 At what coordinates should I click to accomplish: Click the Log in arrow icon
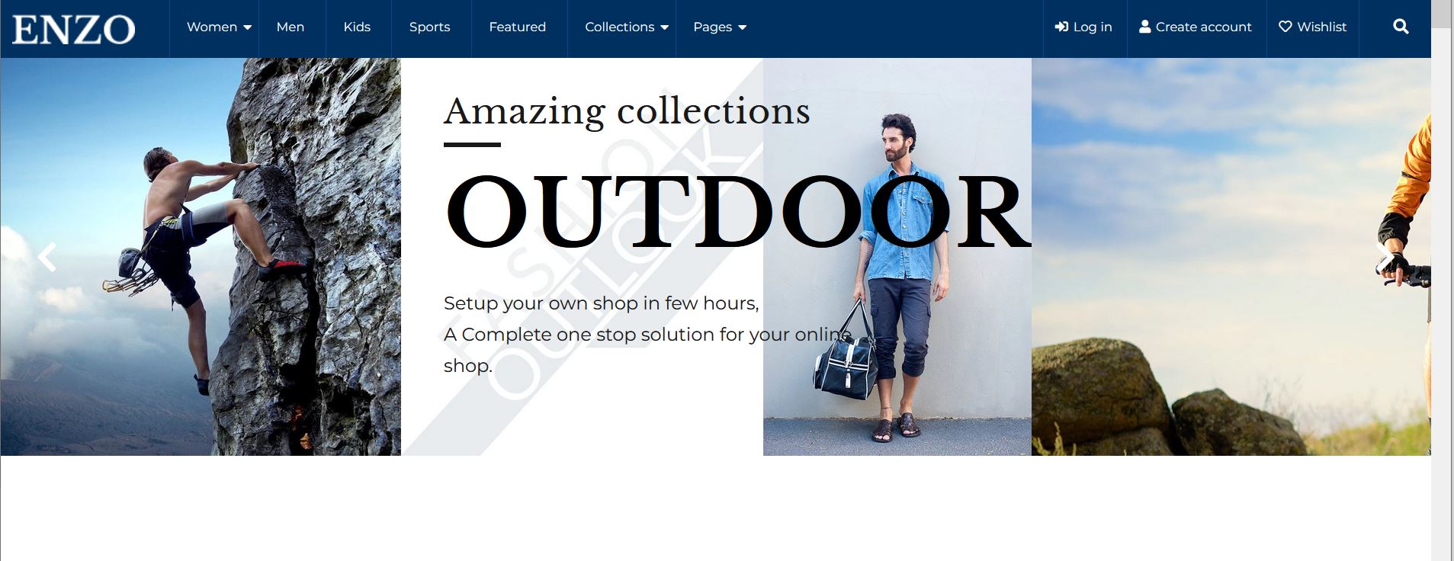1061,27
